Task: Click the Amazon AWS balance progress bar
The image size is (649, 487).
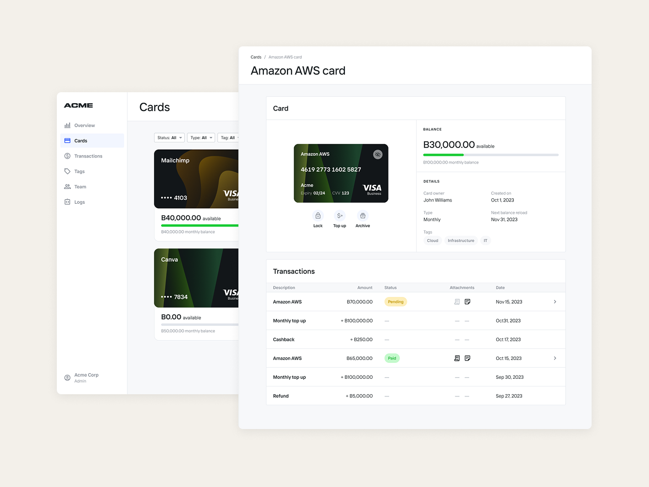Action: [x=491, y=155]
